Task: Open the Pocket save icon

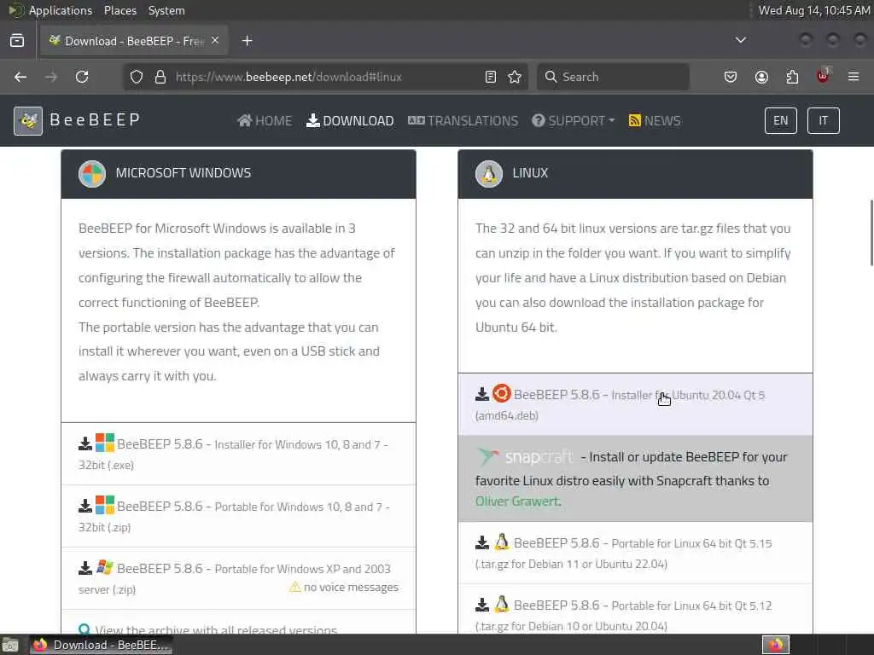Action: point(731,77)
